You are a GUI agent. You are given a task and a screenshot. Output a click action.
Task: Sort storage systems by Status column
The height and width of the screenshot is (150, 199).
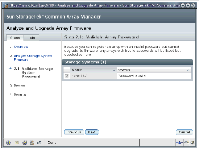[154, 70]
